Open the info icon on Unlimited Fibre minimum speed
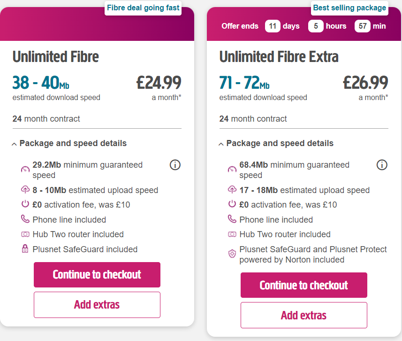The width and height of the screenshot is (402, 341). coord(175,165)
